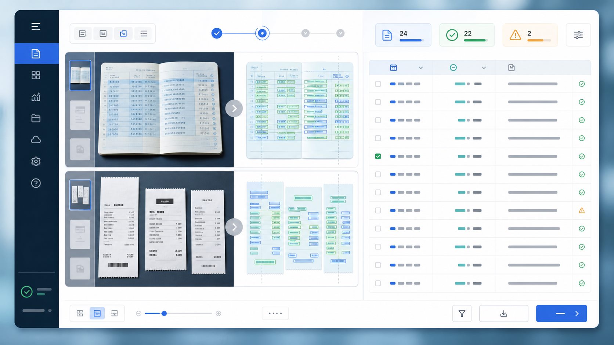The height and width of the screenshot is (345, 614).
Task: Switch to the third bottom layout icon
Action: click(x=114, y=313)
